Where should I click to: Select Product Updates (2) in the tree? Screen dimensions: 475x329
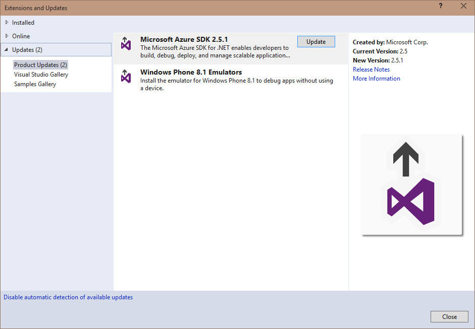40,64
